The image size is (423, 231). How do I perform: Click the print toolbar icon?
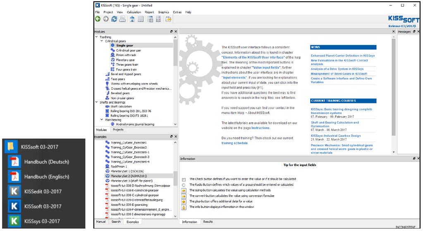tap(122, 19)
